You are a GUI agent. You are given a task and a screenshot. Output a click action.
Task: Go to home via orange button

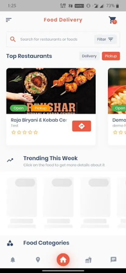click(63, 260)
